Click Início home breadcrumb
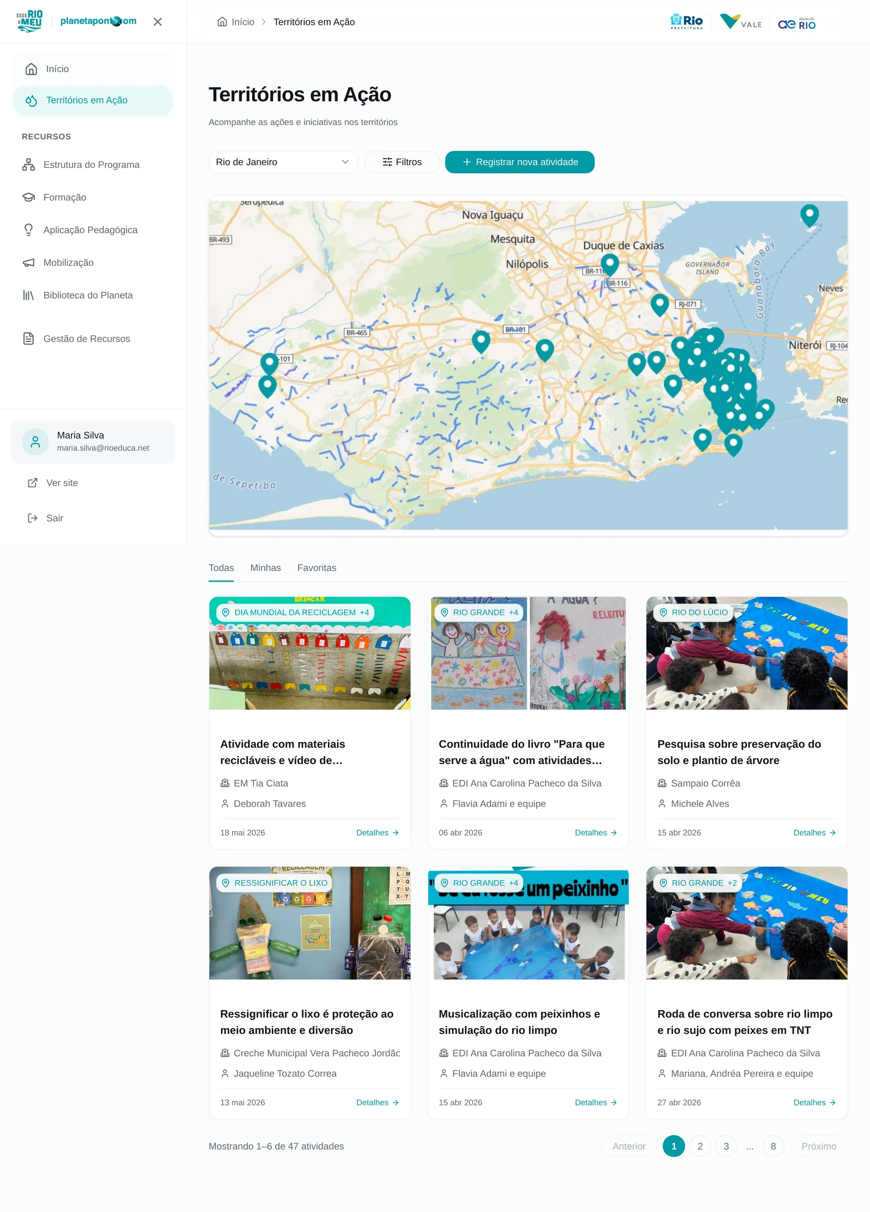Screen dimensions: 870x1212 pos(236,22)
